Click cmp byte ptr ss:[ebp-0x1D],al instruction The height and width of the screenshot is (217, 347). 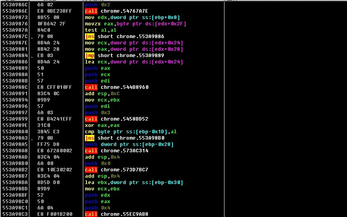[131, 132]
